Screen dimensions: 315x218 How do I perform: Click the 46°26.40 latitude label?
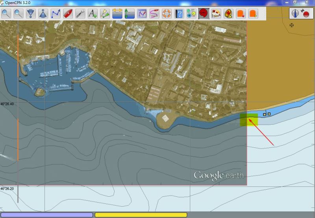coord(7,104)
